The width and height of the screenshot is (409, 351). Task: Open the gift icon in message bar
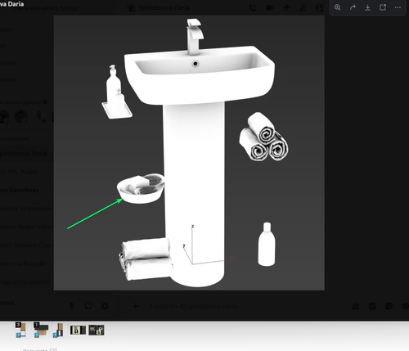coord(356,306)
